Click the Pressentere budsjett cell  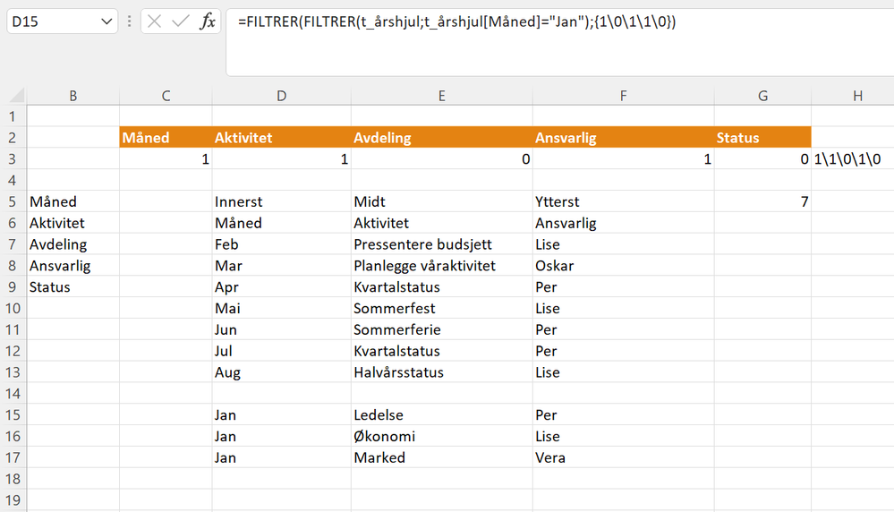[x=442, y=244]
